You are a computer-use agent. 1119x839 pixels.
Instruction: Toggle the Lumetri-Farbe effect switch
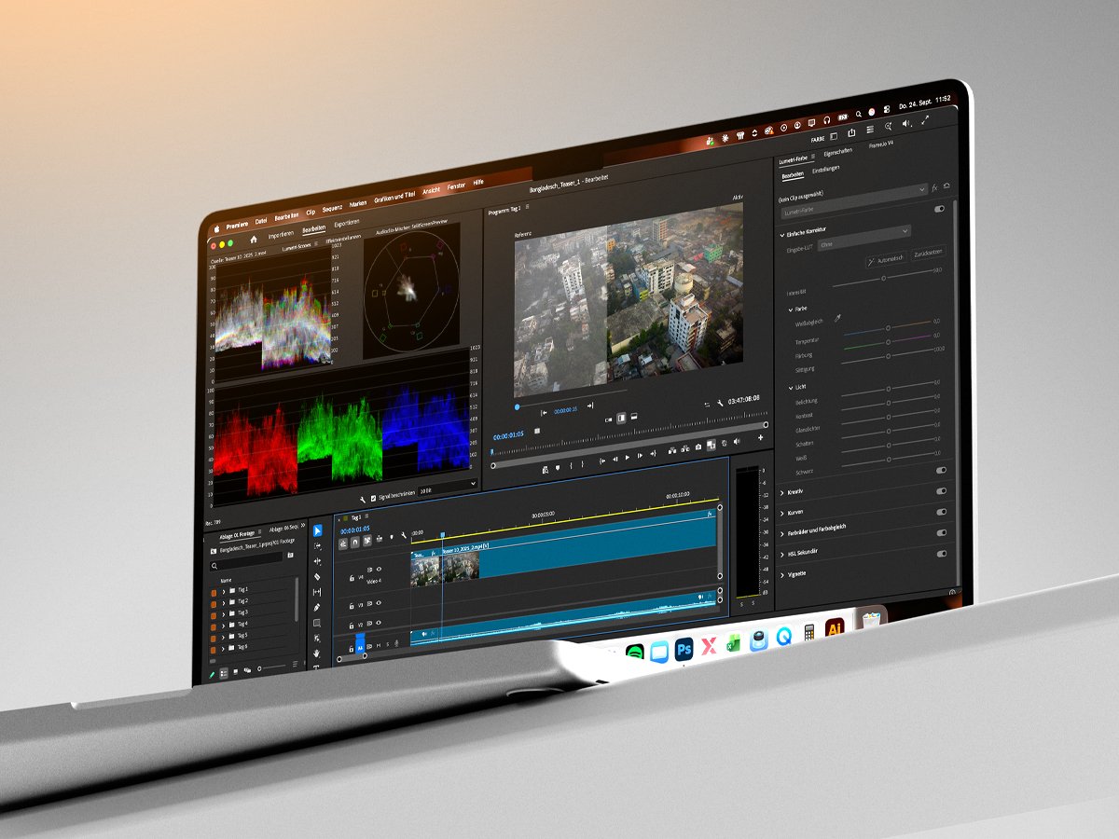pyautogui.click(x=939, y=209)
